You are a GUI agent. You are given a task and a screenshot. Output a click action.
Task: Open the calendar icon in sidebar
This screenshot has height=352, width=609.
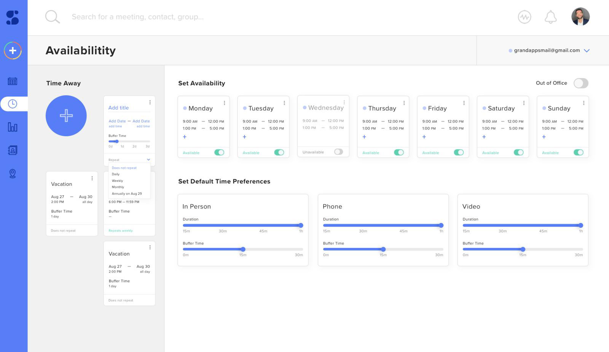coord(13,81)
